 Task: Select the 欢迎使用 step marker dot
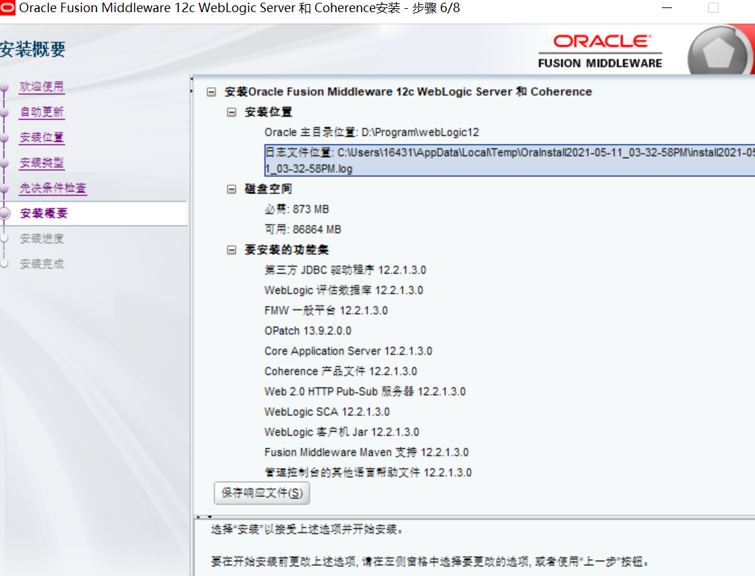(4, 86)
